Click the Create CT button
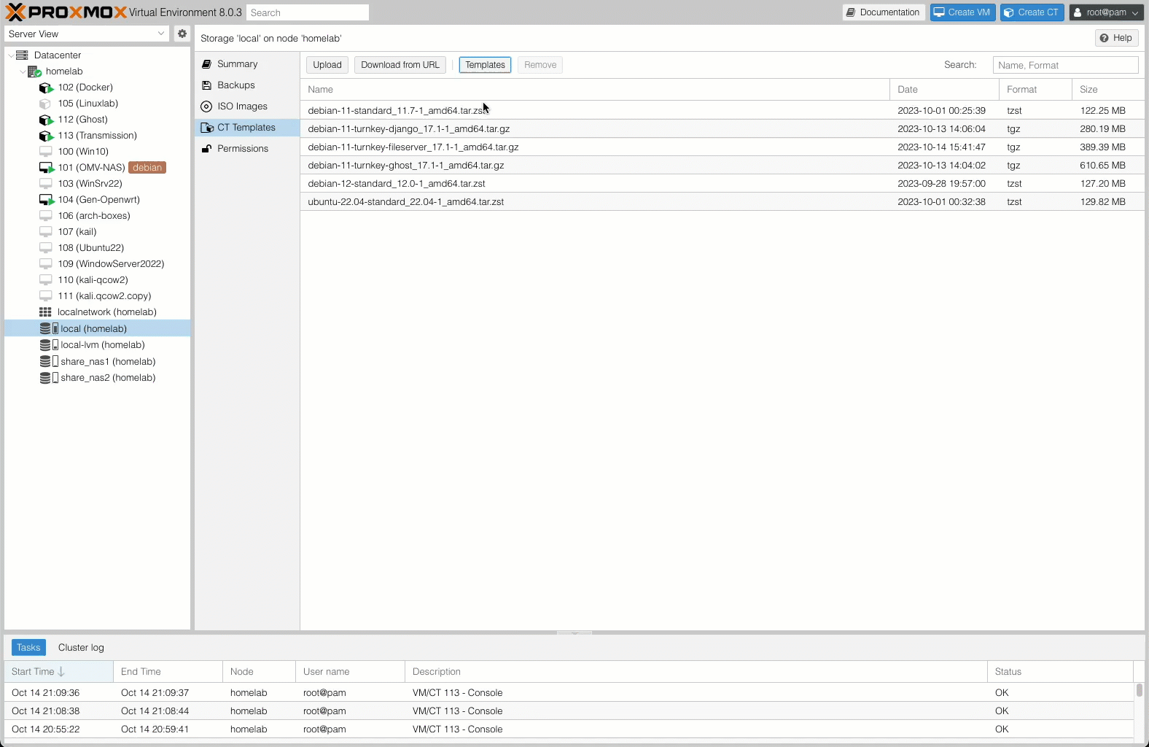This screenshot has height=747, width=1149. point(1032,12)
